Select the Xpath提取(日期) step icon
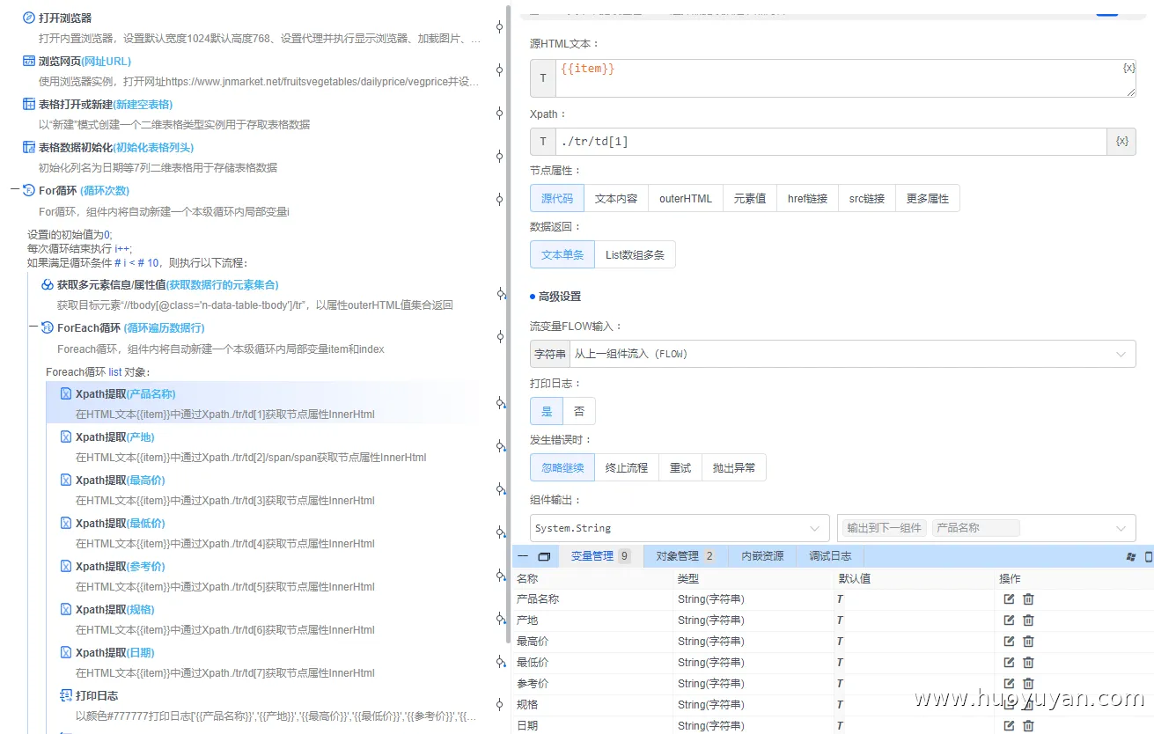Viewport: 1154px width, 734px height. [66, 652]
